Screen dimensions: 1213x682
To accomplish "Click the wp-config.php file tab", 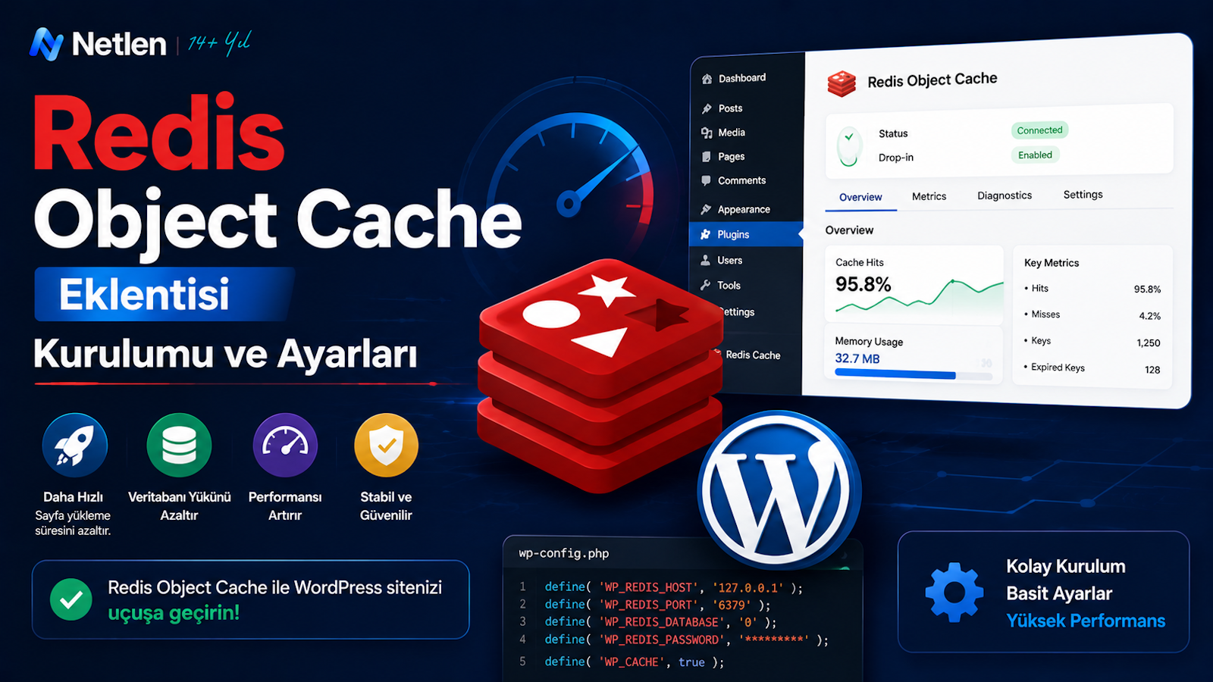I will [564, 553].
